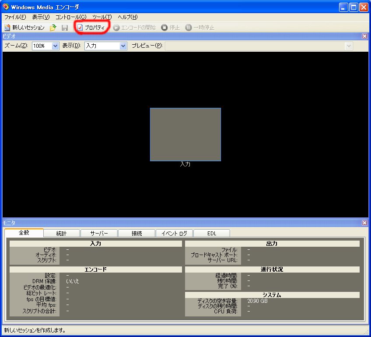Open the コントロール(C) menu
The image size is (371, 337).
(71, 17)
